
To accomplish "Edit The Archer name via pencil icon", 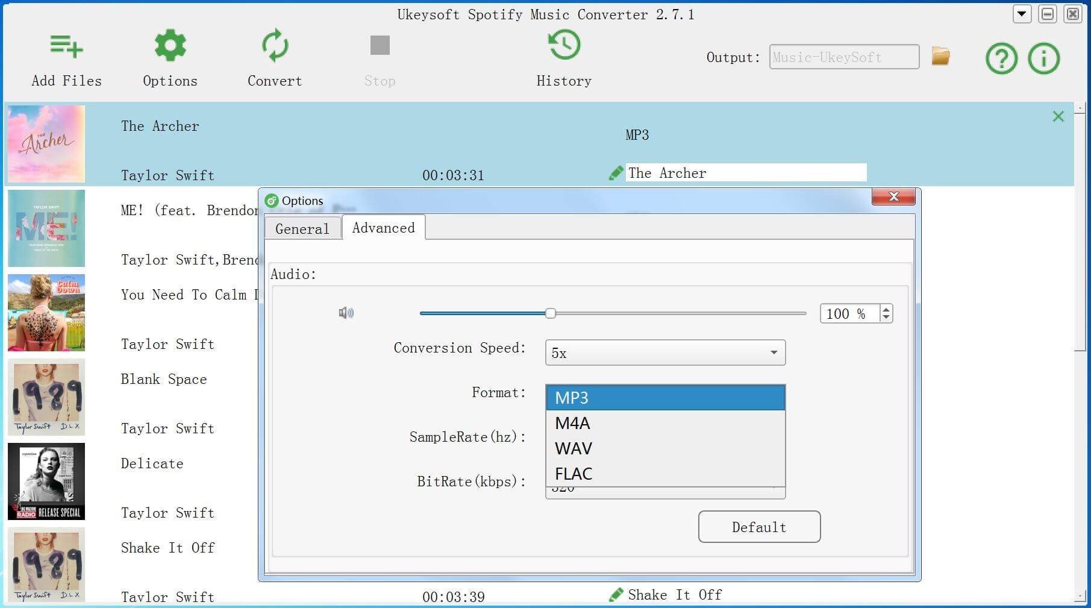I will tap(616, 174).
